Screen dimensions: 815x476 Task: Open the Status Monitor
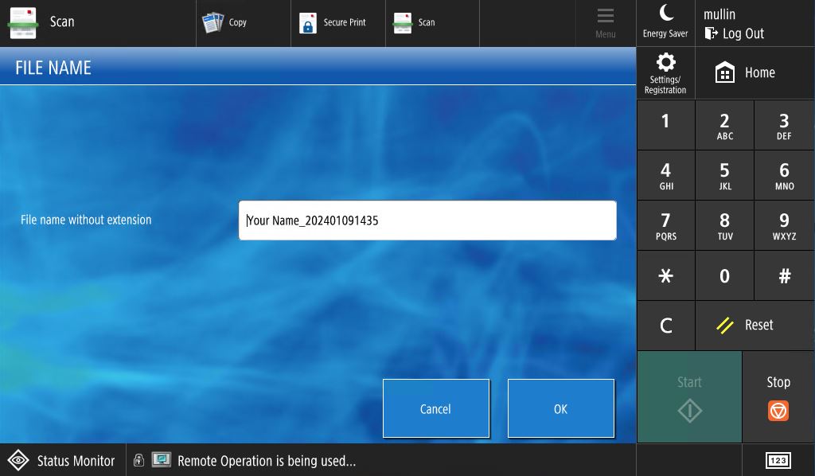[62, 460]
